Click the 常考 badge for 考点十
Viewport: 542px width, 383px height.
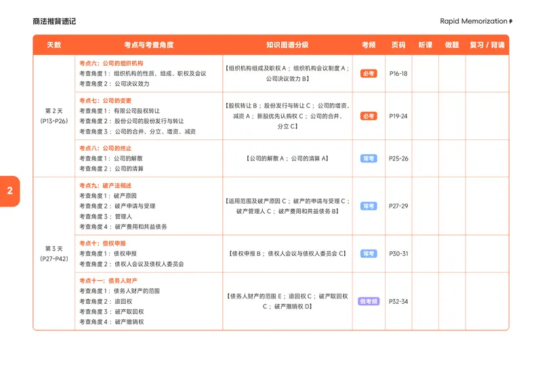[369, 254]
